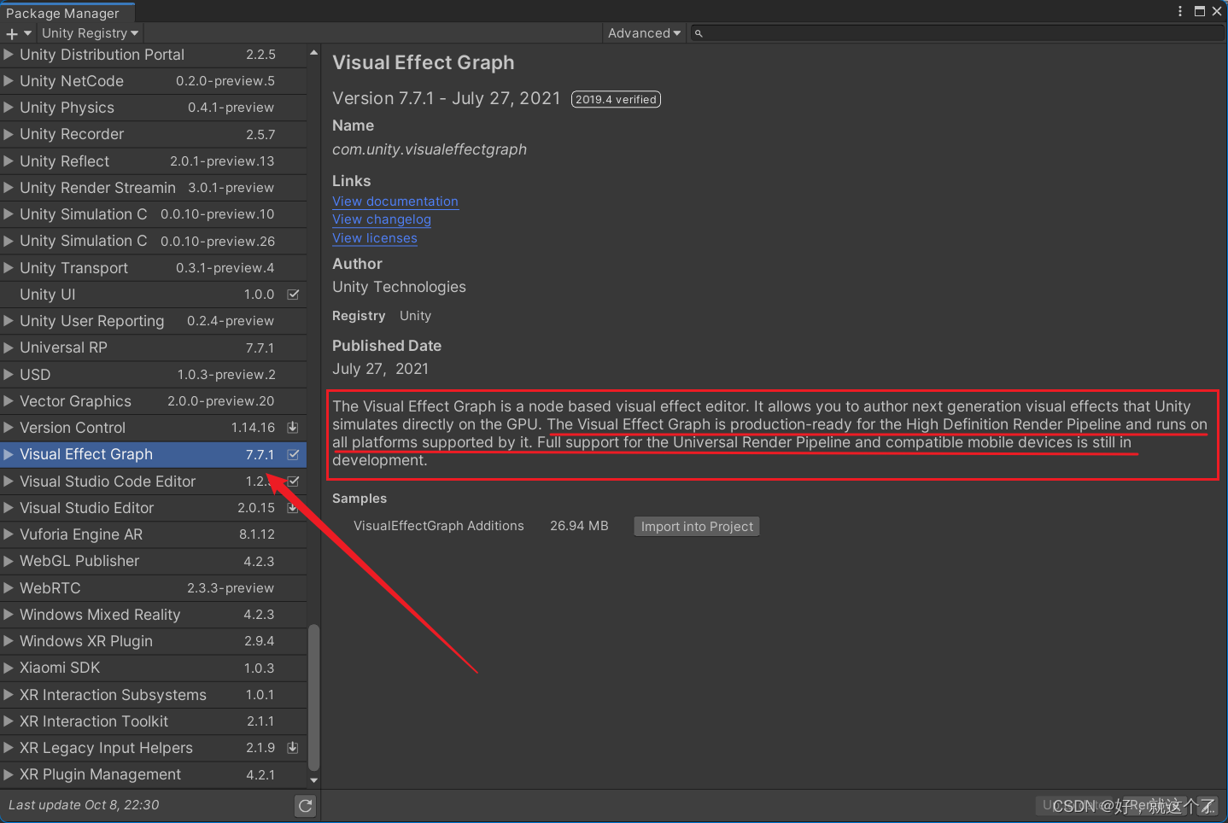The height and width of the screenshot is (823, 1228).
Task: Click the Last update Oct 8 status text
Action: [84, 805]
